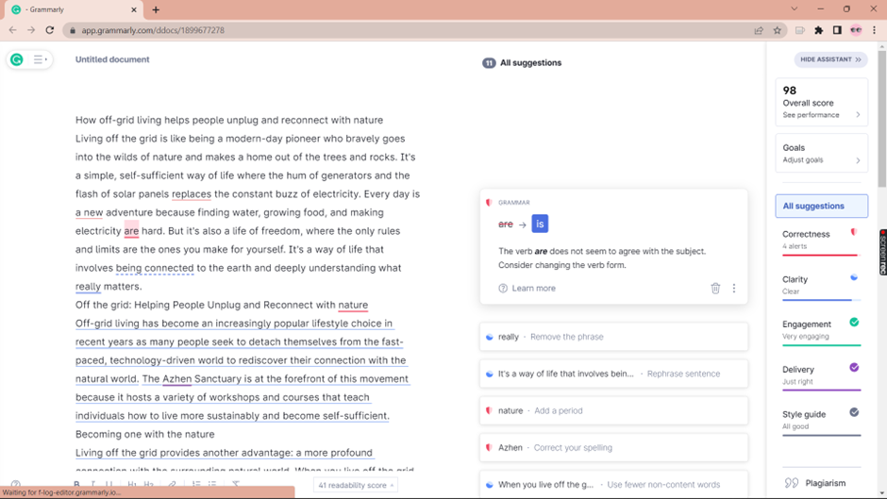The image size is (887, 499).
Task: Open the document hamburger menu
Action: (x=39, y=59)
